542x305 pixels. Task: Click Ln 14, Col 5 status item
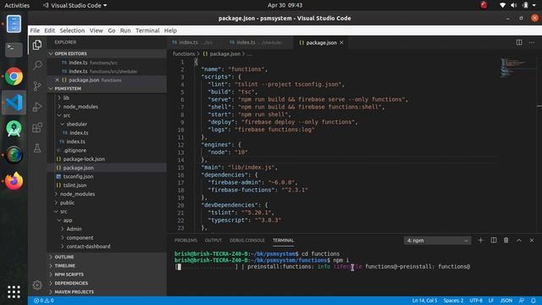[424, 301]
